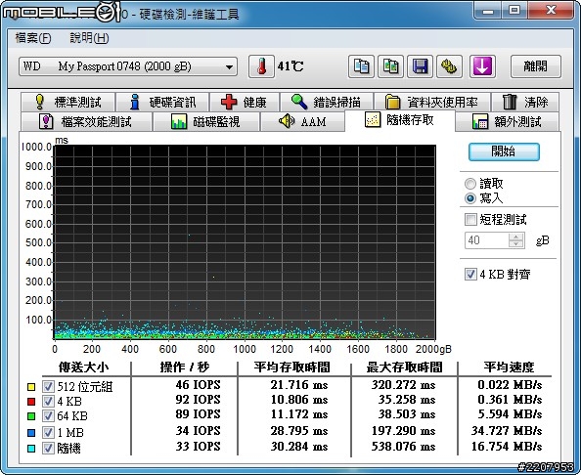This screenshot has height=475, width=581.
Task: Switch to the 硬碟資訊 tab
Action: 162,102
